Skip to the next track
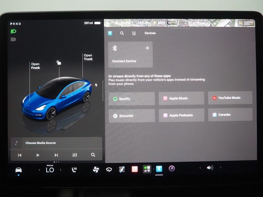Image resolution: width=263 pixels, height=197 pixels. click(x=56, y=155)
